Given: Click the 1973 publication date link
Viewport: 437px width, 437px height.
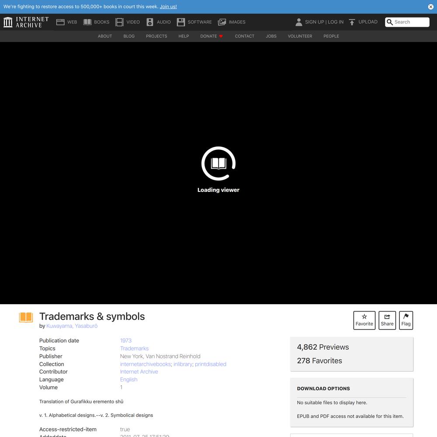Looking at the screenshot, I should pyautogui.click(x=126, y=340).
